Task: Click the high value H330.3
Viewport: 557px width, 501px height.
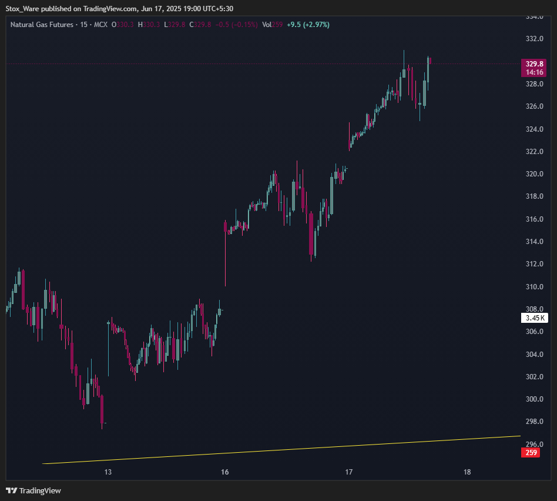Action: click(x=149, y=25)
